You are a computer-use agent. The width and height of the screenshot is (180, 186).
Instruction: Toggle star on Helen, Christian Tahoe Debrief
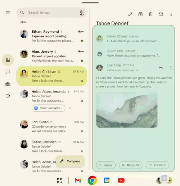[82, 81]
